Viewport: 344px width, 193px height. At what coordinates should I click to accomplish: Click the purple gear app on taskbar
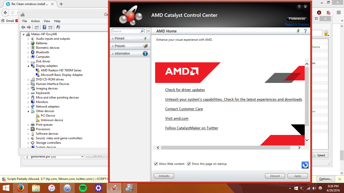click(x=98, y=188)
